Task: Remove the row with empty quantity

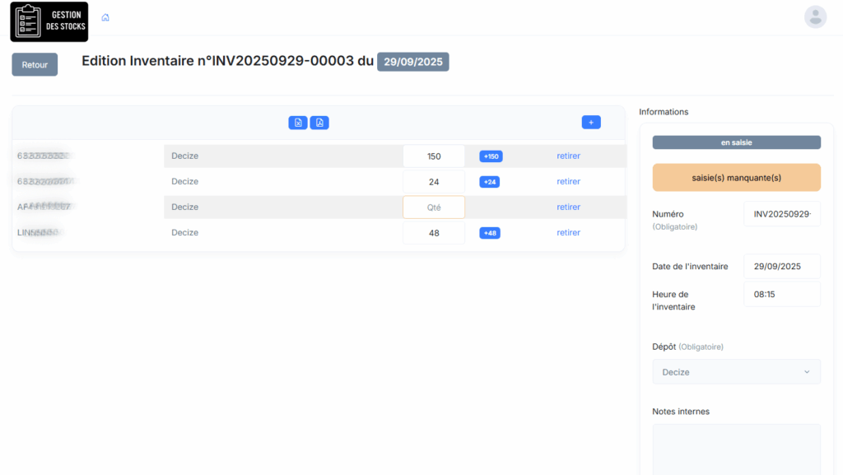Action: [x=568, y=207]
